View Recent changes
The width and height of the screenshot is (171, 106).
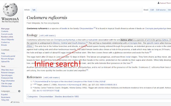click(7, 59)
